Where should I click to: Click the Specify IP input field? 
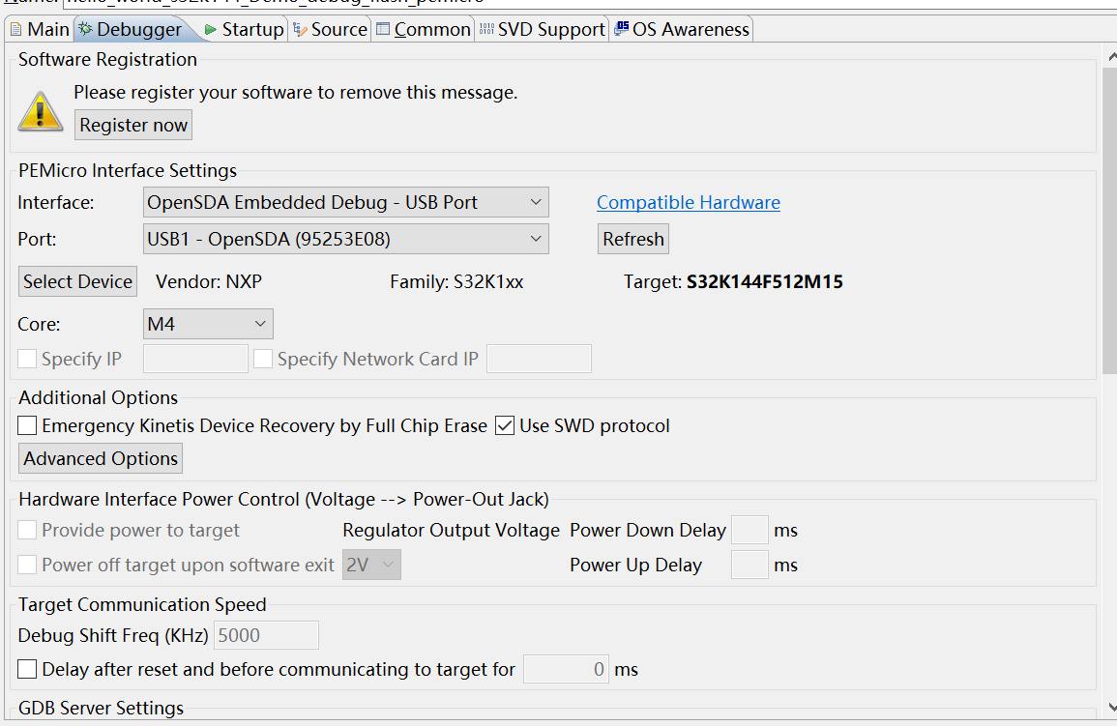pos(195,359)
